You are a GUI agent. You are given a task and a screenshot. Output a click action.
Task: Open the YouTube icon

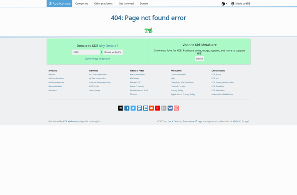click(x=158, y=108)
